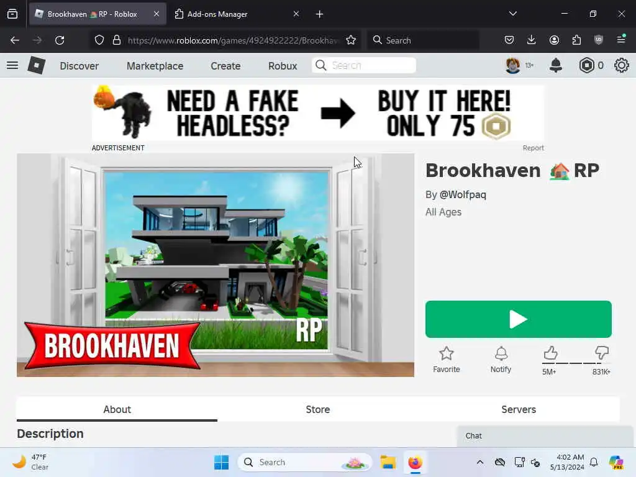Close the Add-ons Manager tab
The image size is (636, 477).
(296, 14)
